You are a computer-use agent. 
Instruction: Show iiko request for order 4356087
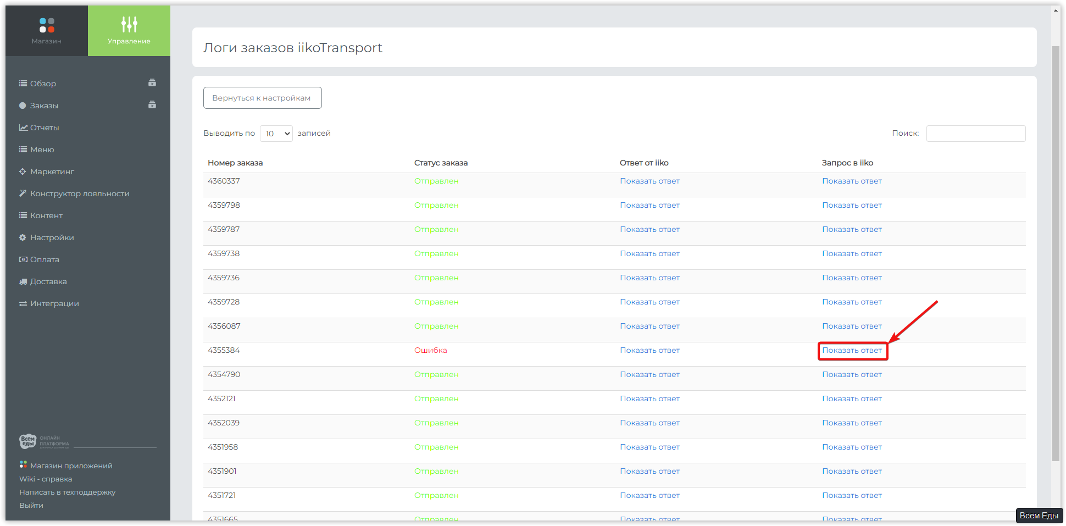(852, 326)
